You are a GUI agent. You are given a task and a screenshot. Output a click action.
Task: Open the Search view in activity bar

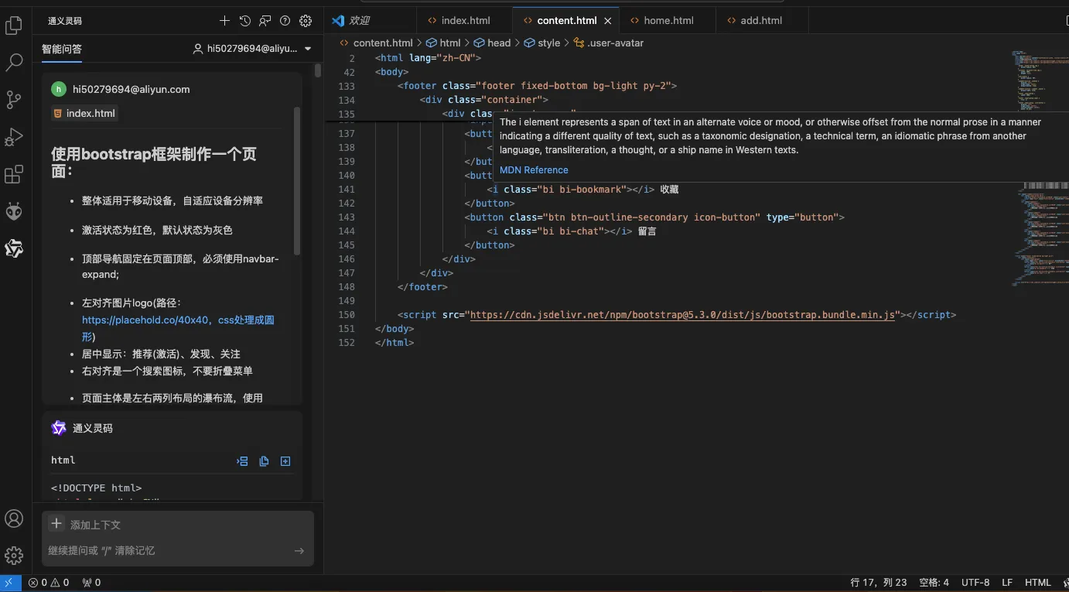tap(14, 63)
